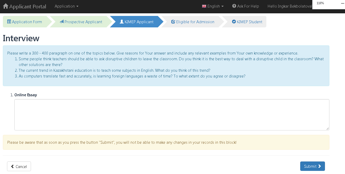Click the question mark help icon
The height and width of the screenshot is (174, 345).
(234, 6)
